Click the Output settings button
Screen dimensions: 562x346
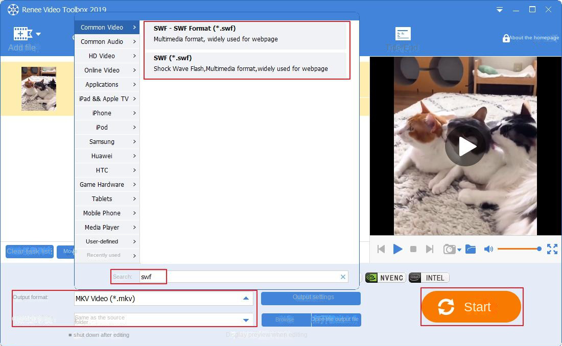tap(311, 298)
